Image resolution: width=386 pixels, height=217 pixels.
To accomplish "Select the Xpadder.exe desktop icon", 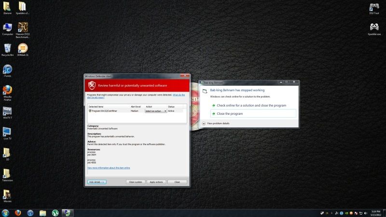I will point(374,27).
